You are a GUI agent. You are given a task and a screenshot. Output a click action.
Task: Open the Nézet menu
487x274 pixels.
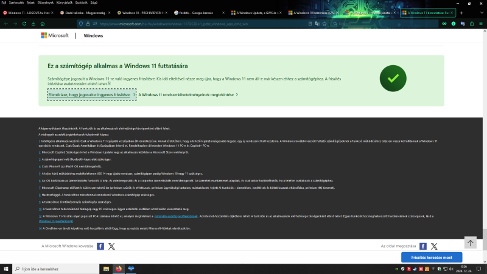pos(30,2)
